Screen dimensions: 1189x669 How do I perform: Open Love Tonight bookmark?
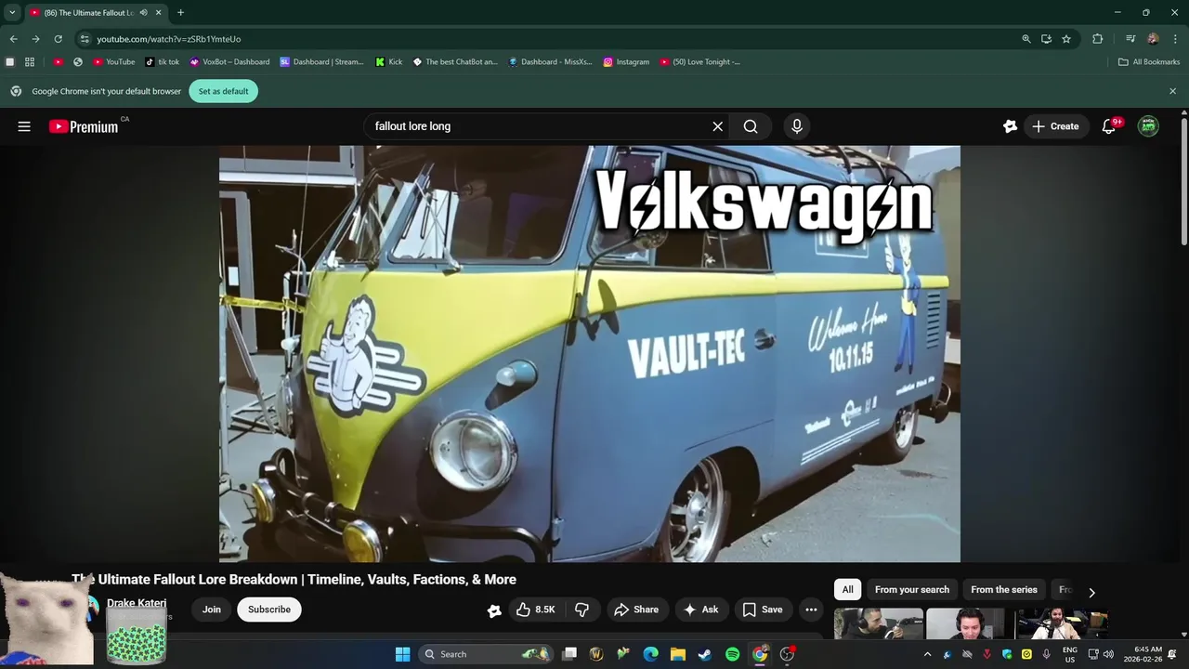click(x=699, y=62)
